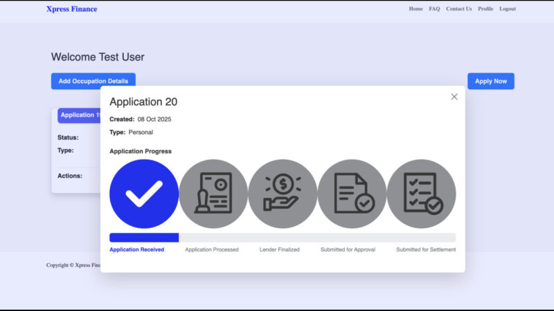554x311 pixels.
Task: Click the document checkmark Submitted for Approval icon
Action: (352, 194)
